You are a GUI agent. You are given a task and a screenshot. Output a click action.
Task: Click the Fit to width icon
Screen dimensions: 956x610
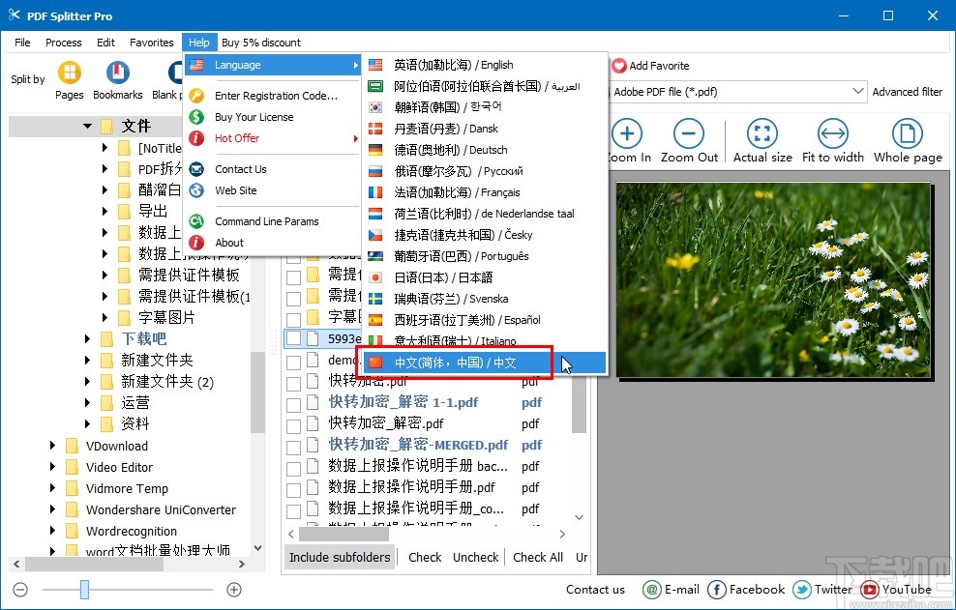point(833,133)
